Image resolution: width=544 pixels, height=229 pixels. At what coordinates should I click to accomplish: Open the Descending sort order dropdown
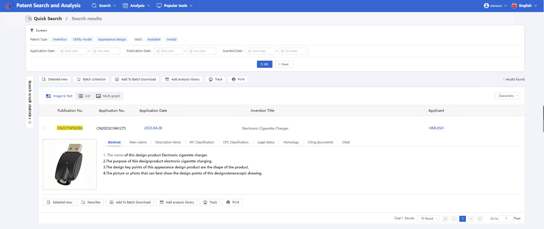(508, 96)
